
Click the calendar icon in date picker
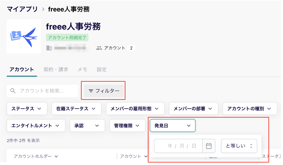pos(209,146)
